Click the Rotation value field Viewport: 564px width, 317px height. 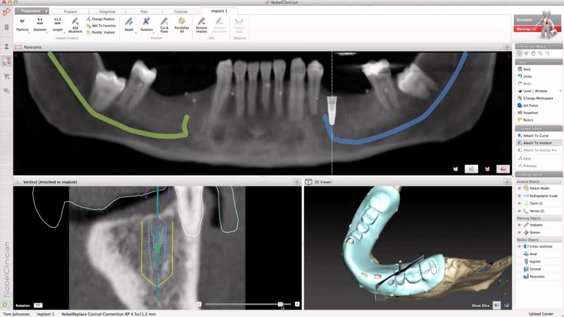coord(38,305)
